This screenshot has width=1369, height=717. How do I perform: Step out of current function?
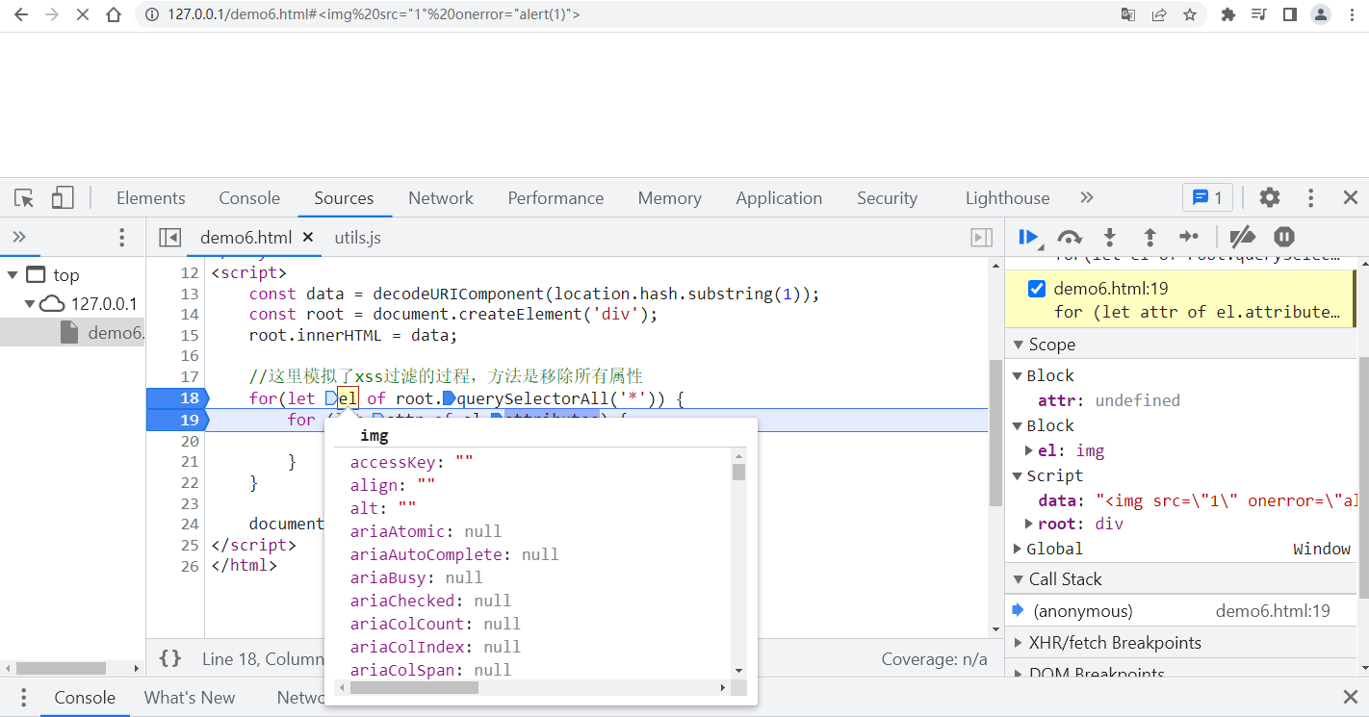click(x=1149, y=237)
